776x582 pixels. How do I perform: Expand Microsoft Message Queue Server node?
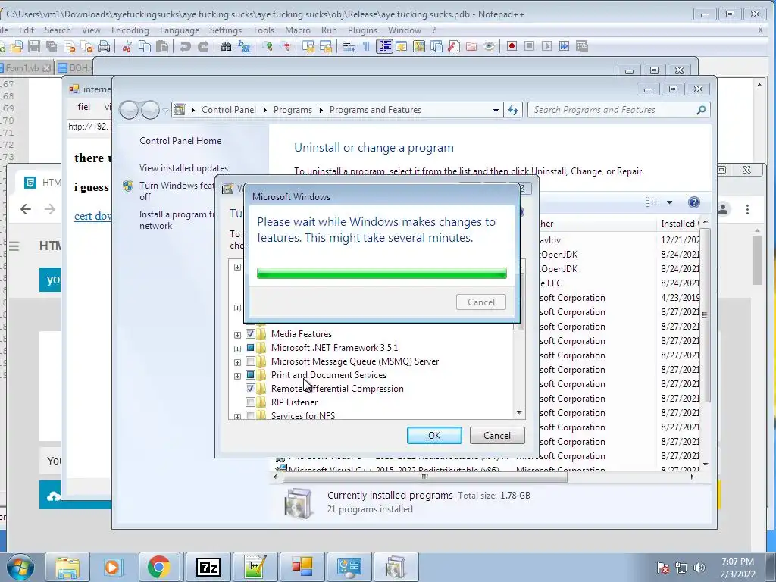click(237, 362)
